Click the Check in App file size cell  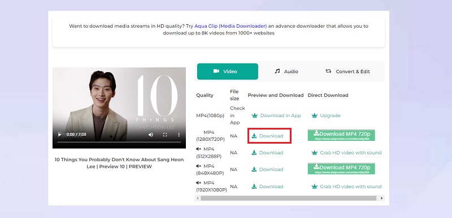(x=237, y=115)
